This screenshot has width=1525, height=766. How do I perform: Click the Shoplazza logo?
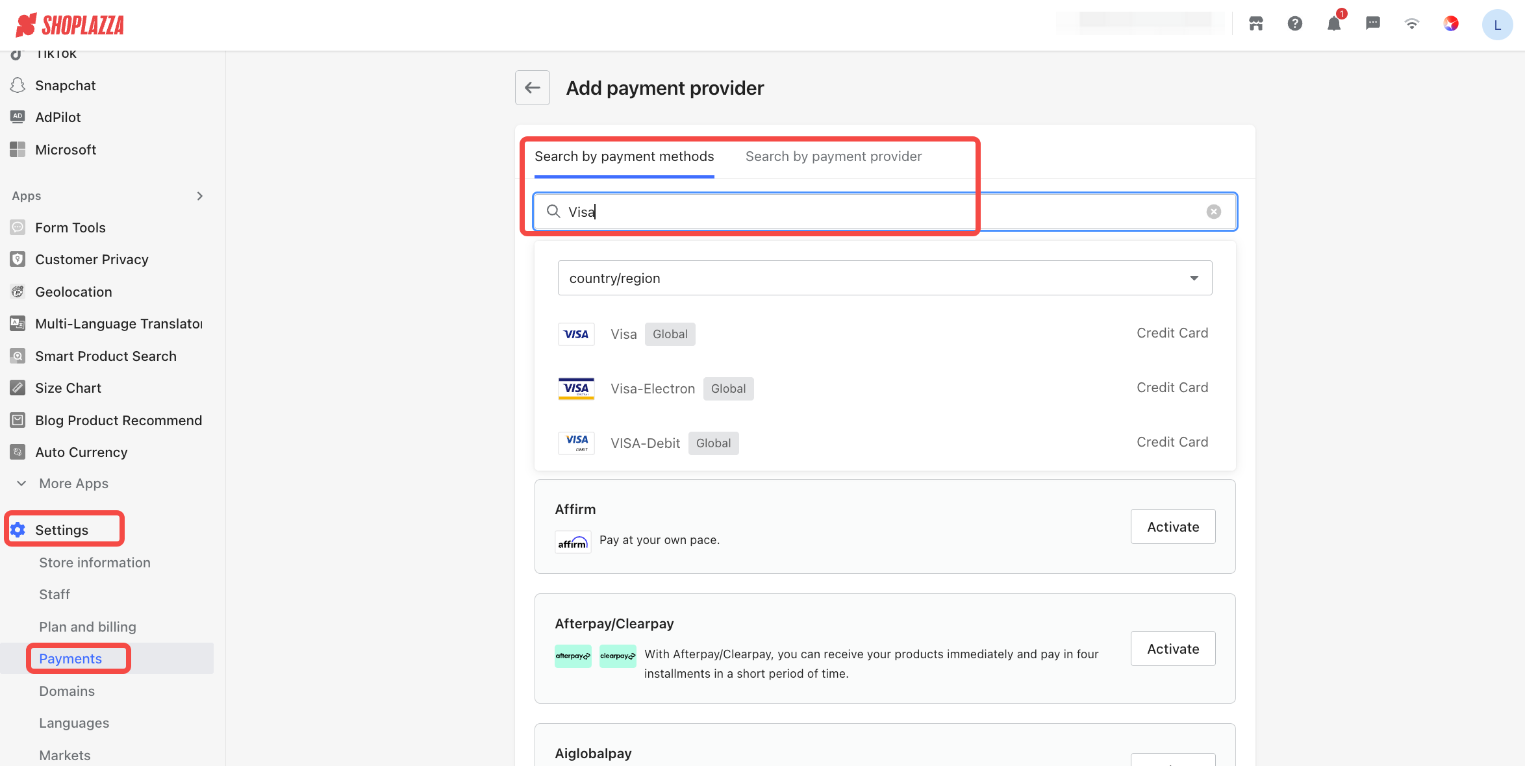coord(69,25)
